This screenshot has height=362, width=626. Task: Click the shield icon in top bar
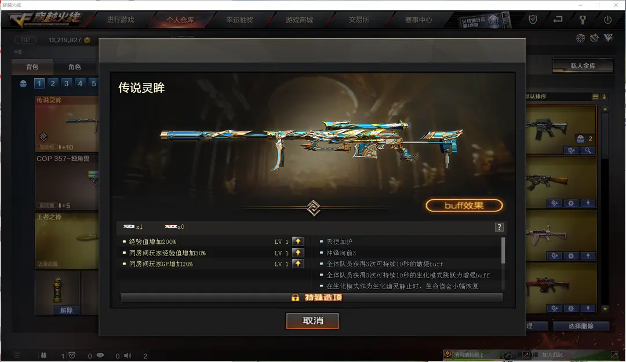[x=533, y=20]
